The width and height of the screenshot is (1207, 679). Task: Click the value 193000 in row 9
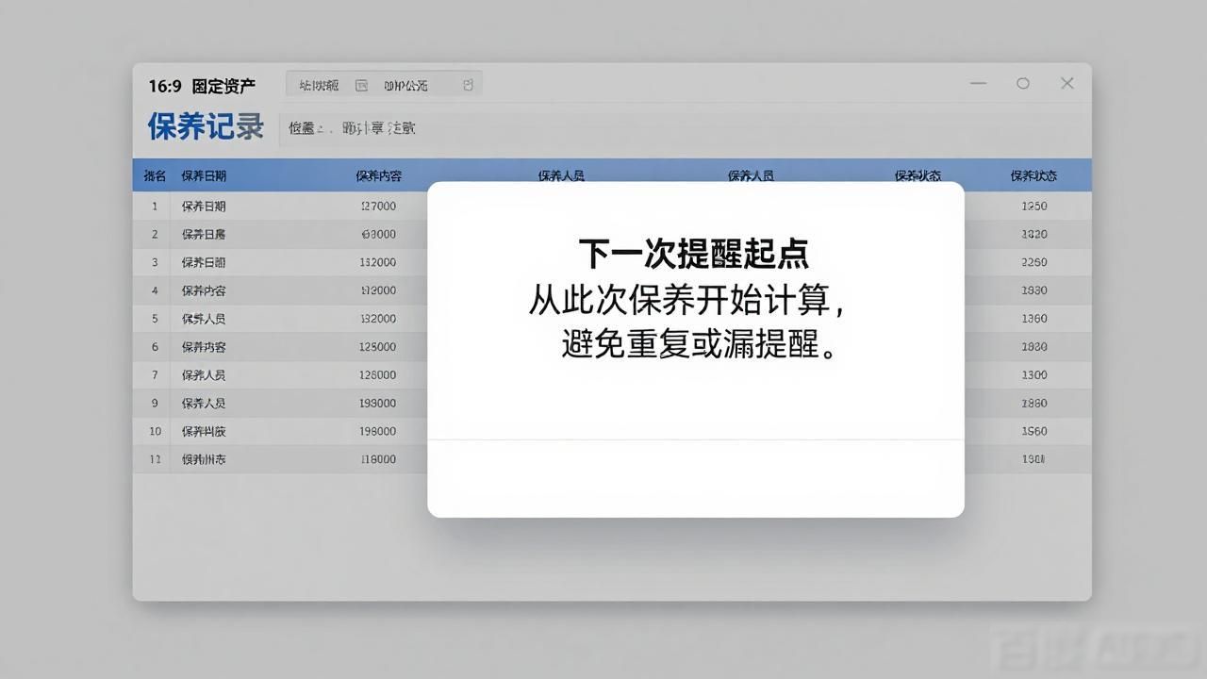(x=378, y=404)
